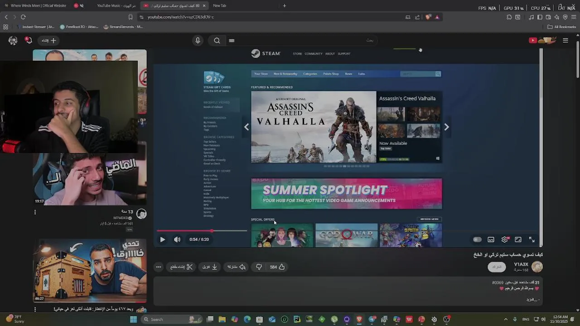
Task: Play the YouTube video
Action: click(x=162, y=240)
